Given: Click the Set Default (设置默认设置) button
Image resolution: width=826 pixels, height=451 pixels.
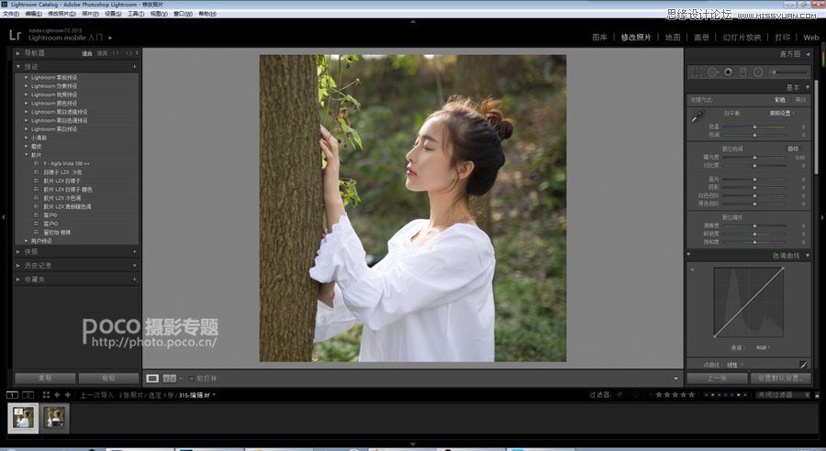Looking at the screenshot, I should [x=781, y=379].
